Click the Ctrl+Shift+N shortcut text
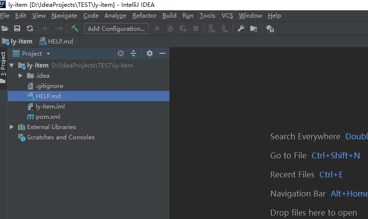Viewport: 368px width, 219px height. (x=336, y=155)
